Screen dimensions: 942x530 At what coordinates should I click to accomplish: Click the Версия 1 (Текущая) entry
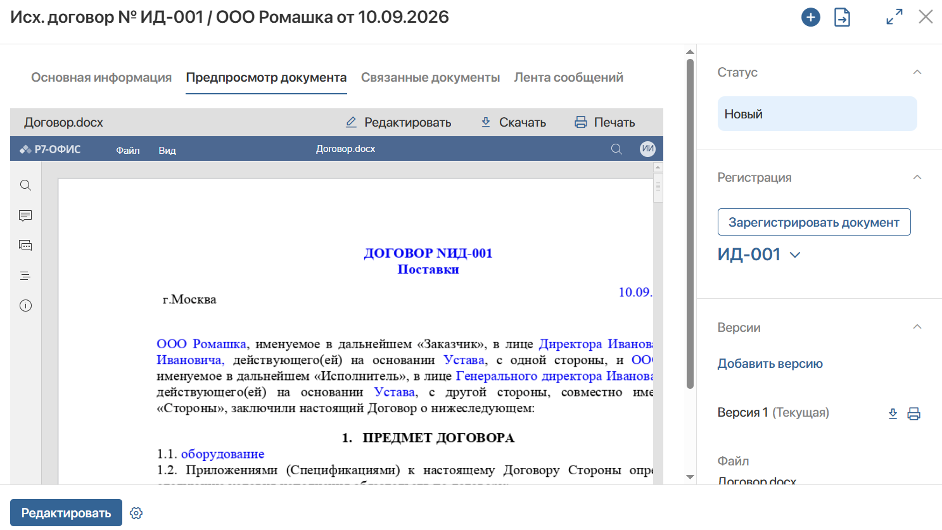[x=773, y=412]
